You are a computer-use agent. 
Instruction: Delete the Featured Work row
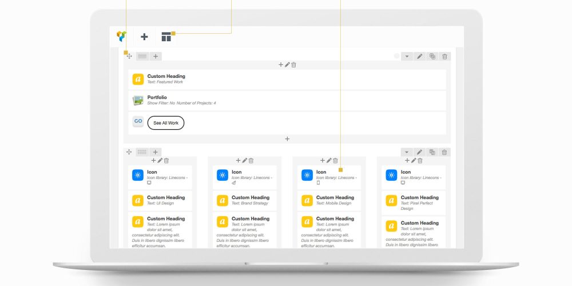(x=444, y=56)
